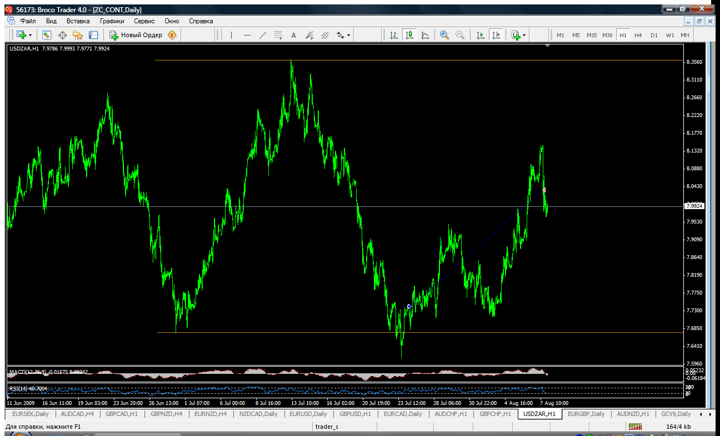Set timeframe to H4
720x436 pixels.
[x=638, y=35]
